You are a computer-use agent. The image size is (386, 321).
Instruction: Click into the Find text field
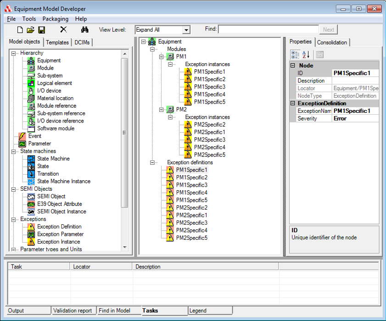(x=268, y=30)
